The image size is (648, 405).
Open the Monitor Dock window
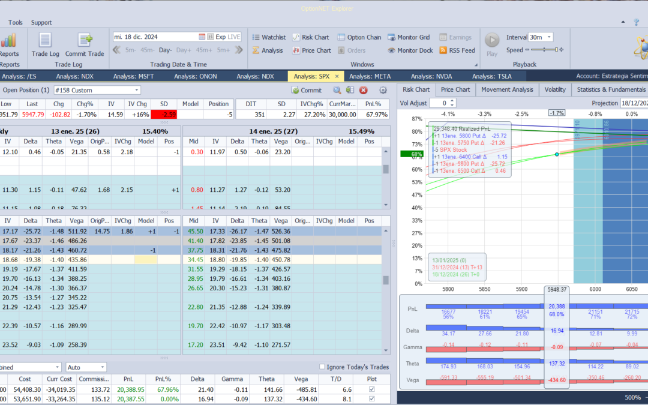[x=410, y=50]
